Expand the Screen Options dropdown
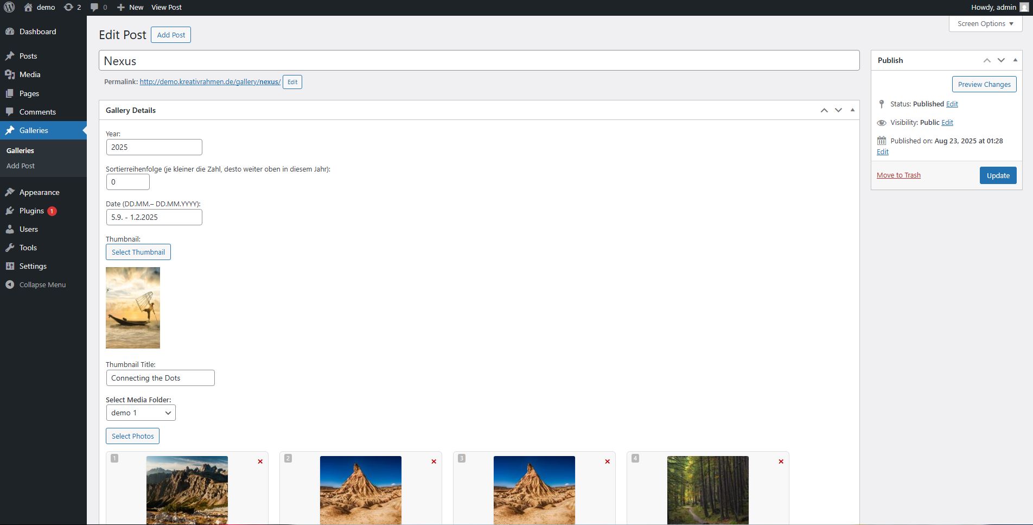The image size is (1033, 525). (x=985, y=24)
